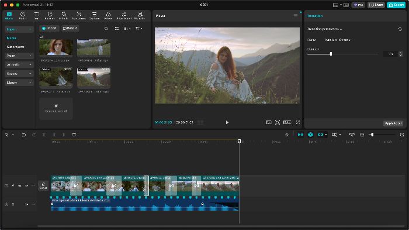This screenshot has height=230, width=409.
Task: Open the preview quality setting icon
Action: pyautogui.click(x=268, y=122)
